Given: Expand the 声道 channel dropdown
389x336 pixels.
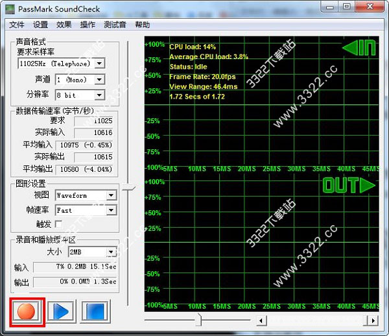Looking at the screenshot, I should pyautogui.click(x=99, y=80).
